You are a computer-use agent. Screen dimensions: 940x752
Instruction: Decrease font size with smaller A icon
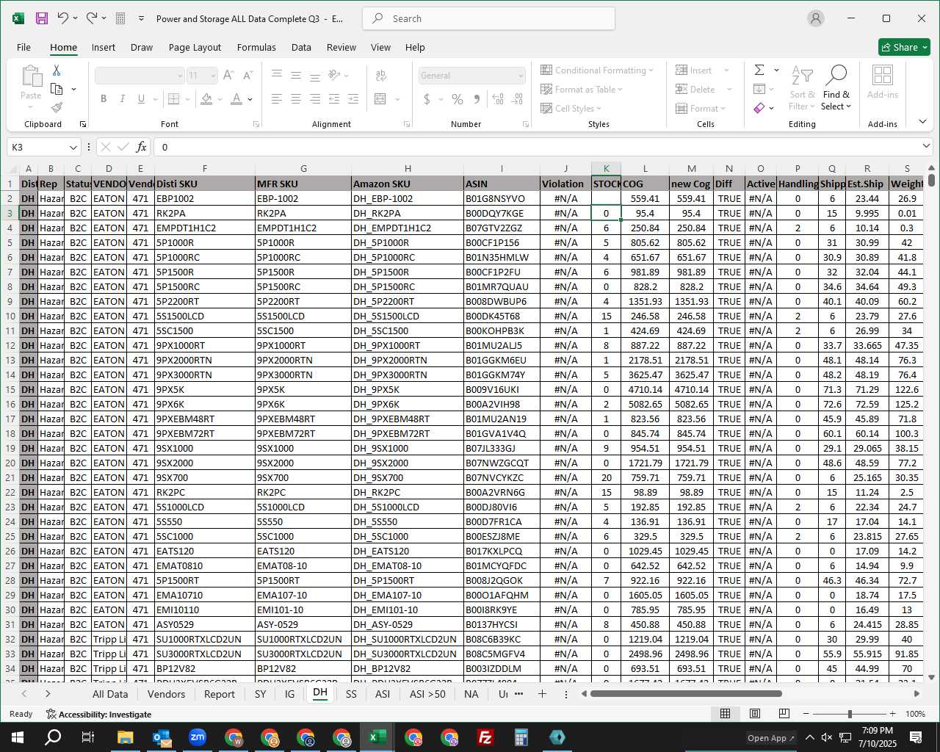247,76
